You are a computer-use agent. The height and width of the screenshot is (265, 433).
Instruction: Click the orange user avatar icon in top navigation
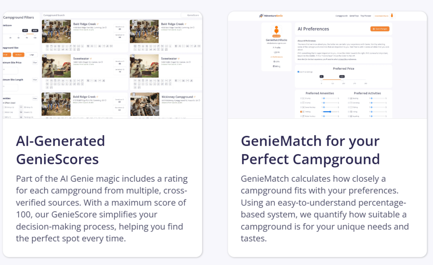tap(392, 16)
